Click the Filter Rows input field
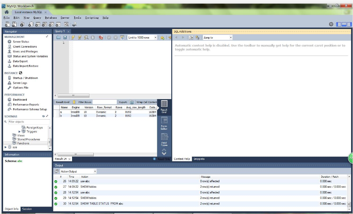Screen dimensions: 353x214 [105, 102]
